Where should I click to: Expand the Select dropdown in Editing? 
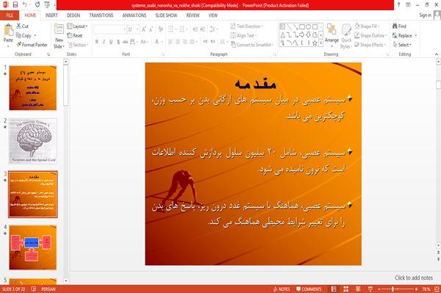click(402, 45)
